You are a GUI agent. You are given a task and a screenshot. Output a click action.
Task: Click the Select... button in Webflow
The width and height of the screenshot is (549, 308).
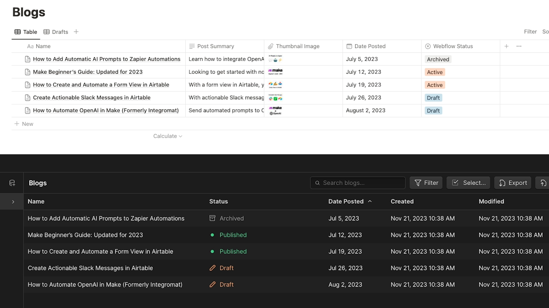(x=469, y=183)
